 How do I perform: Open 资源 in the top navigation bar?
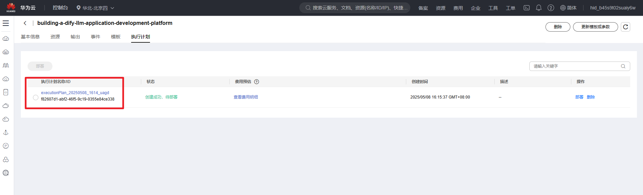441,8
